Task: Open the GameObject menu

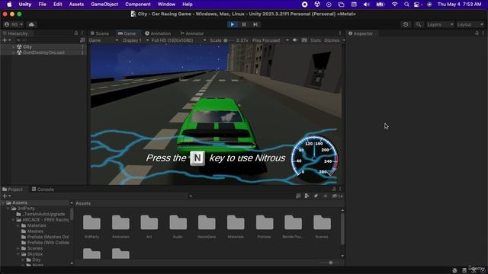Action: point(104,5)
